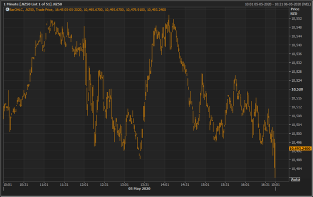Click the 10,528 price axis label
Image resolution: width=313 pixels, height=197 pixels.
[296, 72]
